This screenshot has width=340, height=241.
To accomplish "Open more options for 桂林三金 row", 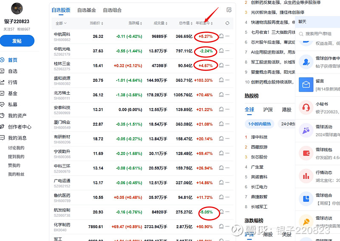I will tap(227, 65).
